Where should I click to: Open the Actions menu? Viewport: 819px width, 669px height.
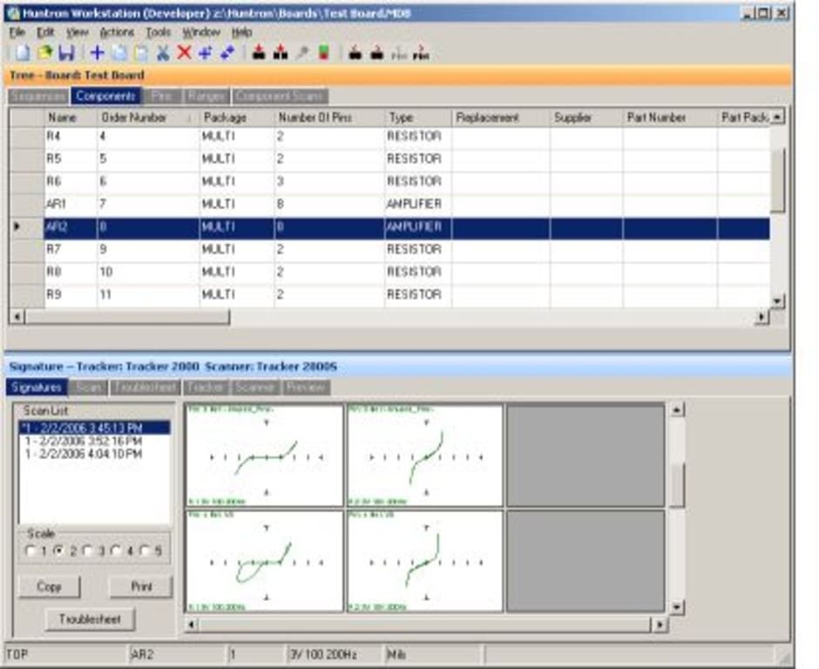coord(117,32)
